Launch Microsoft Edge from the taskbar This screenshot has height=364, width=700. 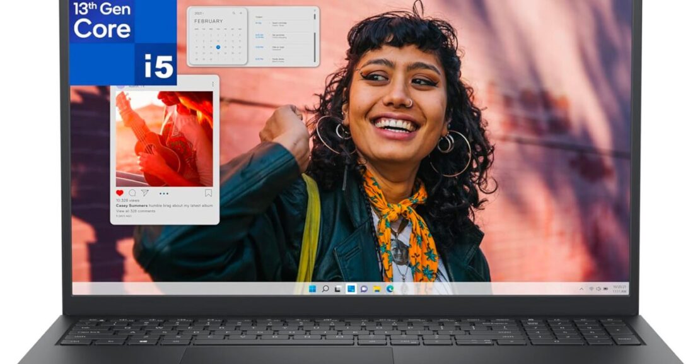[x=389, y=290]
